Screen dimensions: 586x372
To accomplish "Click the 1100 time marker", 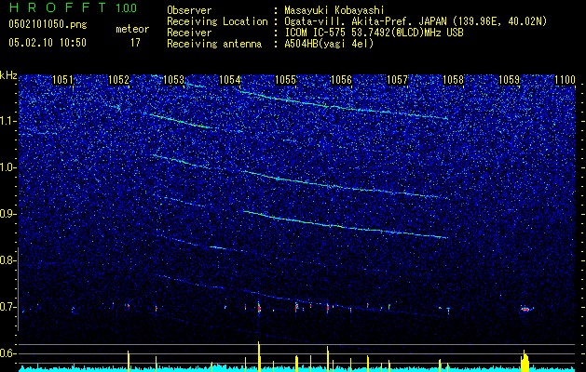I will tap(565, 79).
